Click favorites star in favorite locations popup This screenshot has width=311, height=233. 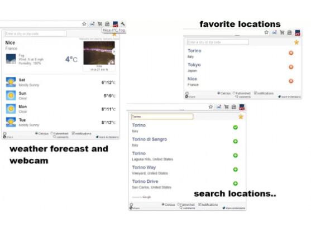pyautogui.click(x=296, y=42)
